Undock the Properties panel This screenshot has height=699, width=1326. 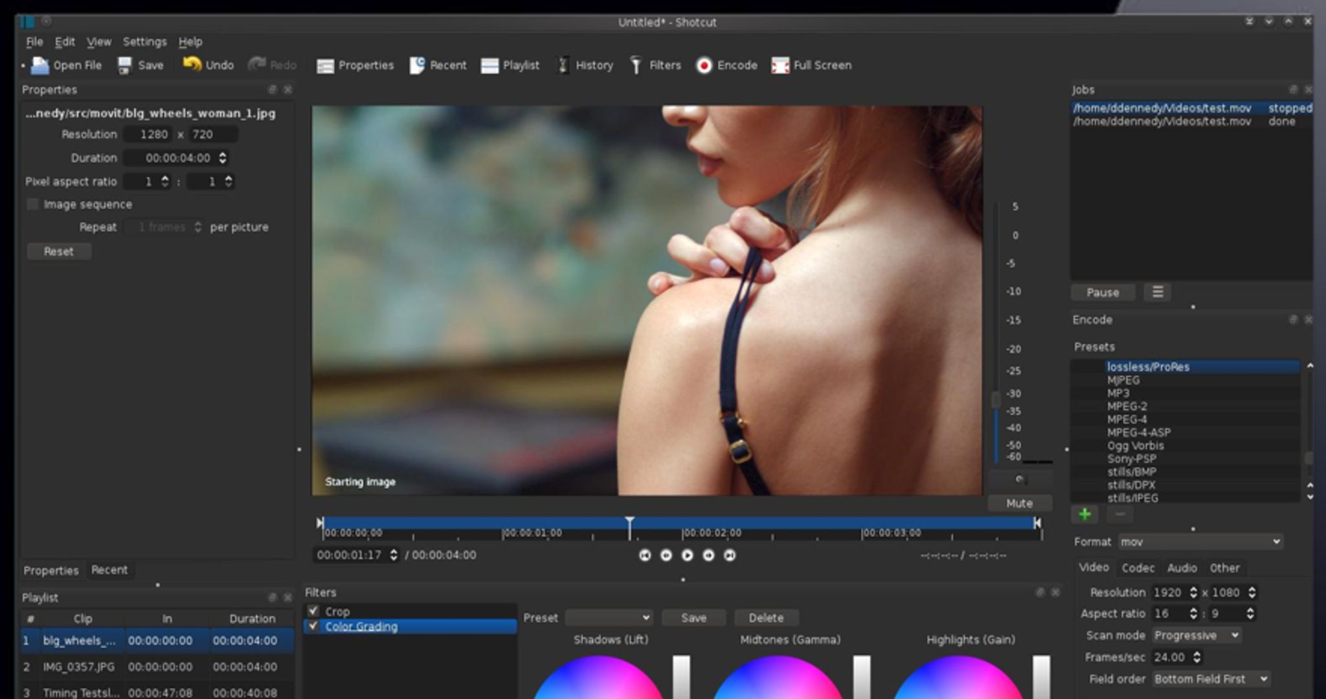point(273,89)
